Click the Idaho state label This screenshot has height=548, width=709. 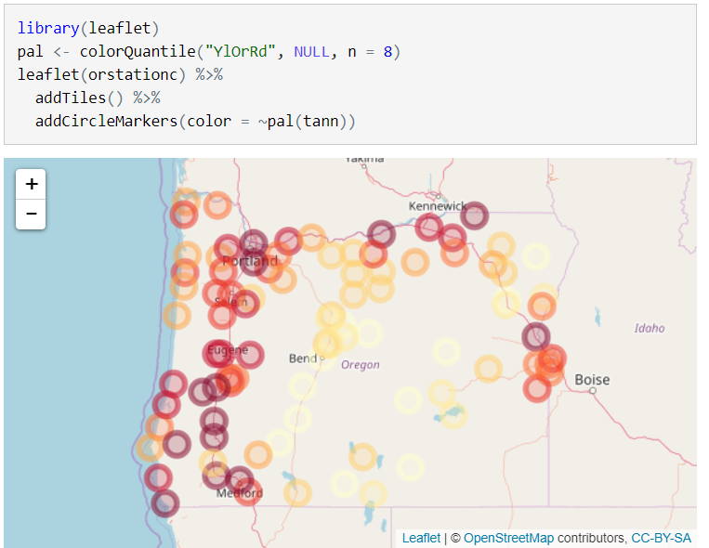coord(650,328)
